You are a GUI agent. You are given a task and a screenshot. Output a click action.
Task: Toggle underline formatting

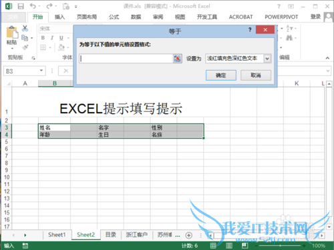(61, 38)
